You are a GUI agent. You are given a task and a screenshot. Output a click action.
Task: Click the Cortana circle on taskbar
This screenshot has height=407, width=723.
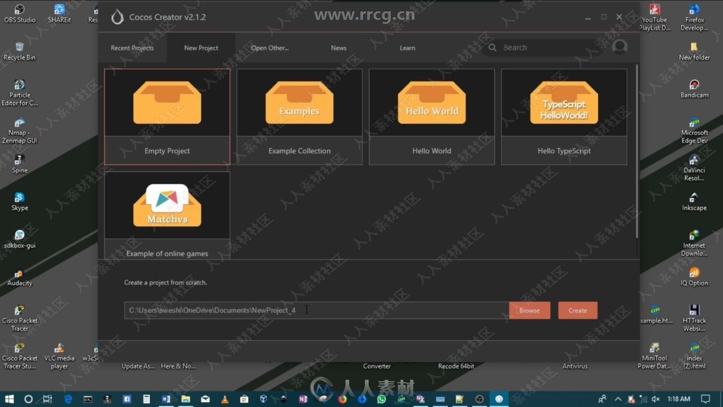28,399
